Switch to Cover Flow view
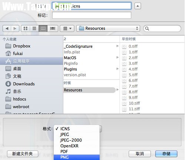The image size is (185, 160). [53, 29]
